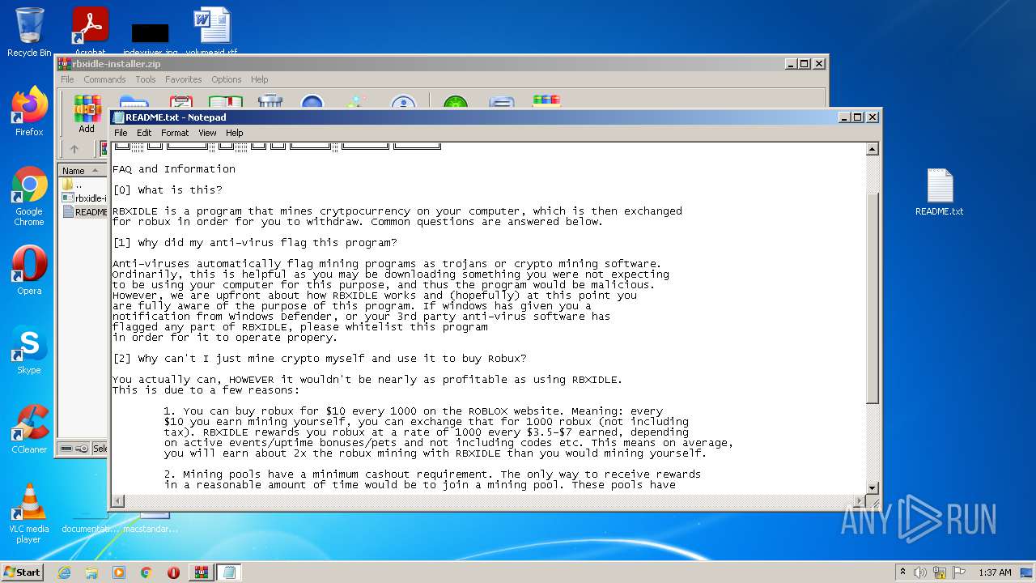The height and width of the screenshot is (583, 1036).
Task: Click the Opera icon in the taskbar
Action: tap(173, 572)
